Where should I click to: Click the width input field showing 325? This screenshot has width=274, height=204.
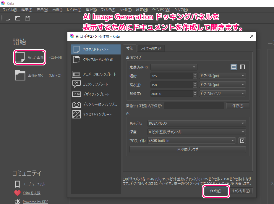click(172, 76)
